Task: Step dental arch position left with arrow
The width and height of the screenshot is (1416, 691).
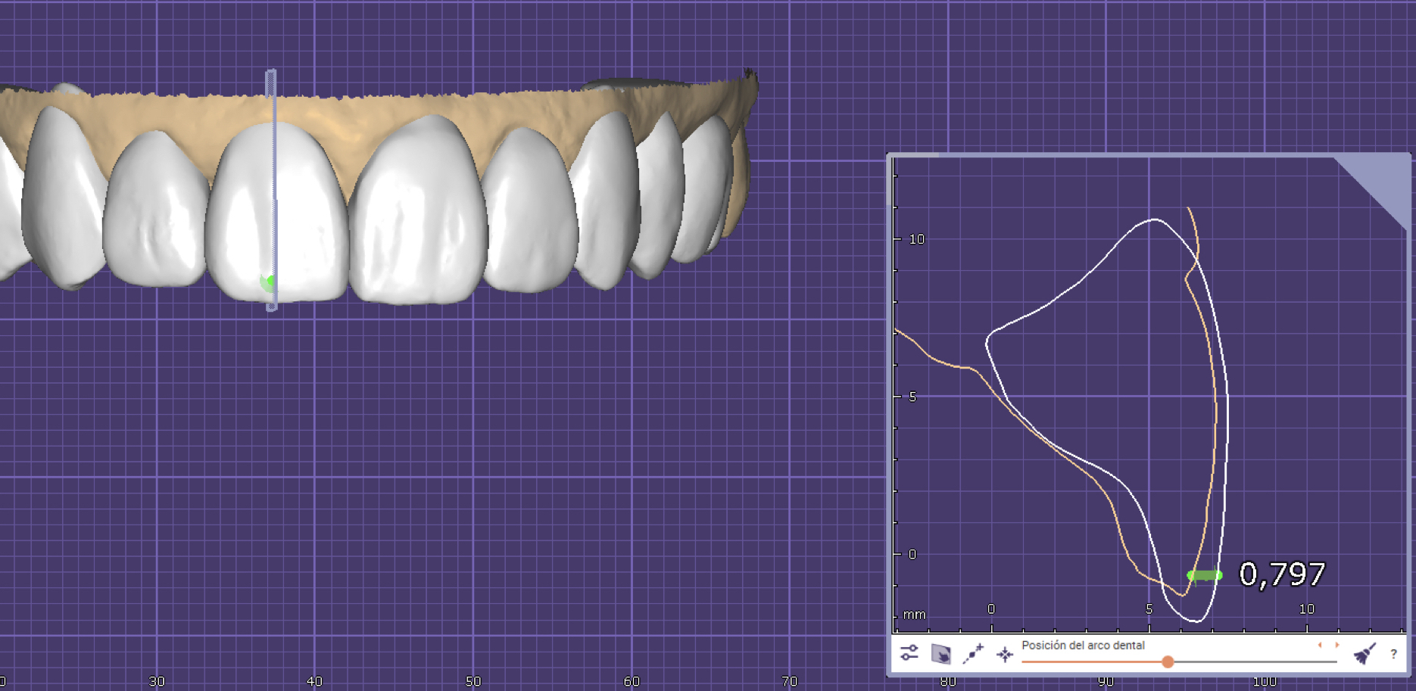Action: point(1320,645)
